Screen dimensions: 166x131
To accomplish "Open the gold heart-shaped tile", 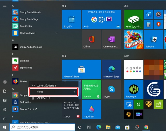I will [149, 104].
